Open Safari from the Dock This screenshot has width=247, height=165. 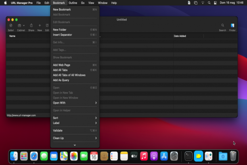click(x=34, y=156)
